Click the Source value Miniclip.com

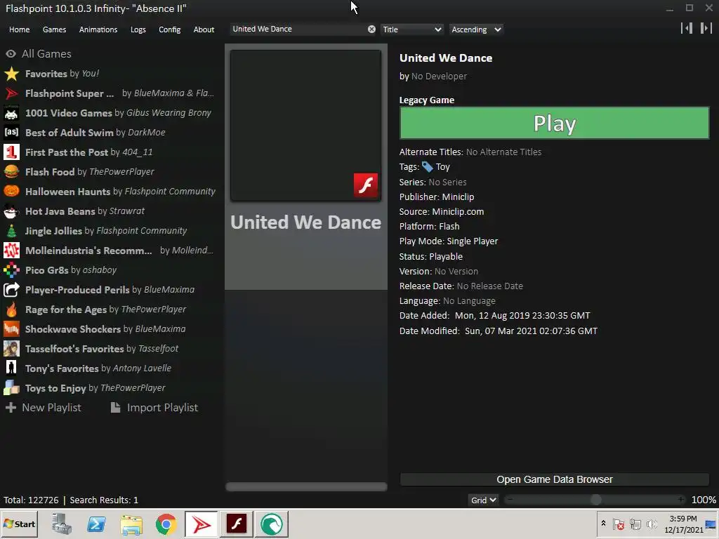pos(458,212)
